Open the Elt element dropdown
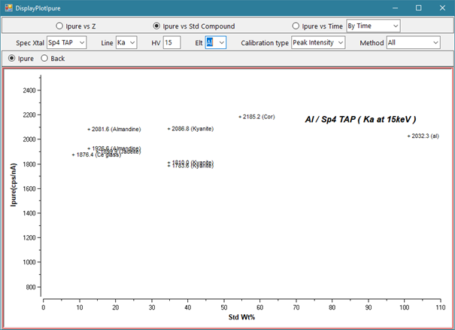This screenshot has height=330, width=455. click(x=216, y=42)
